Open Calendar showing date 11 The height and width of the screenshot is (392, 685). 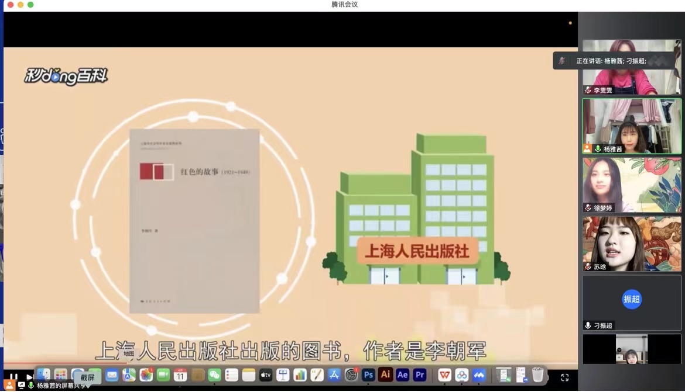(x=180, y=374)
